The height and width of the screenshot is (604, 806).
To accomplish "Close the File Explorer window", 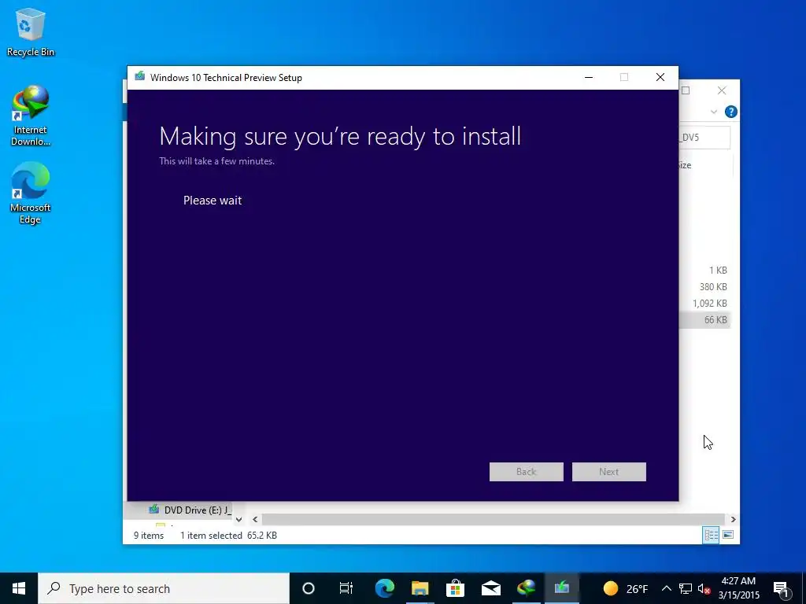I will [x=722, y=90].
